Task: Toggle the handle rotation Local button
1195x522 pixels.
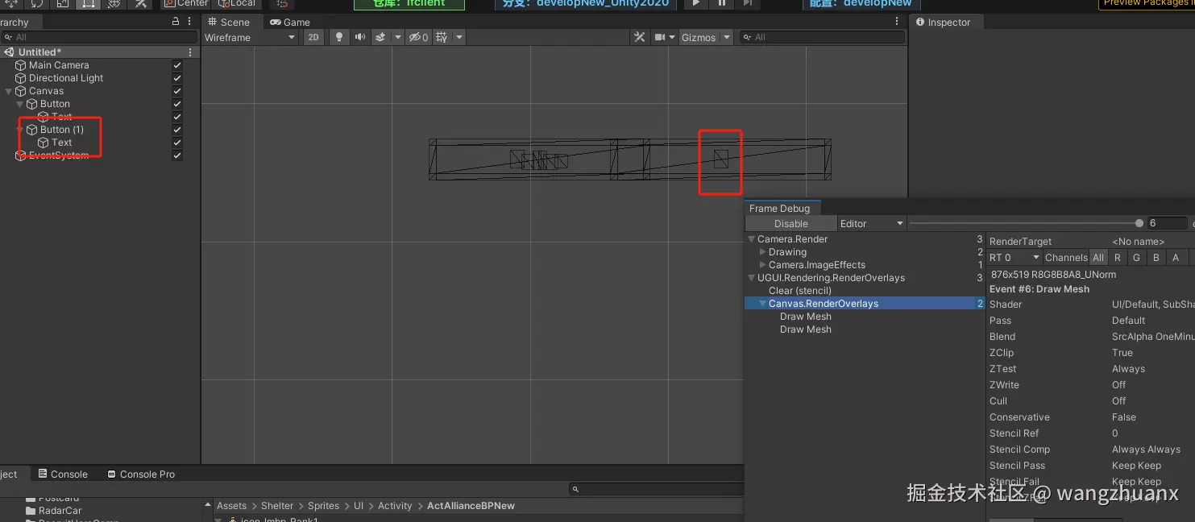Action: tap(236, 3)
